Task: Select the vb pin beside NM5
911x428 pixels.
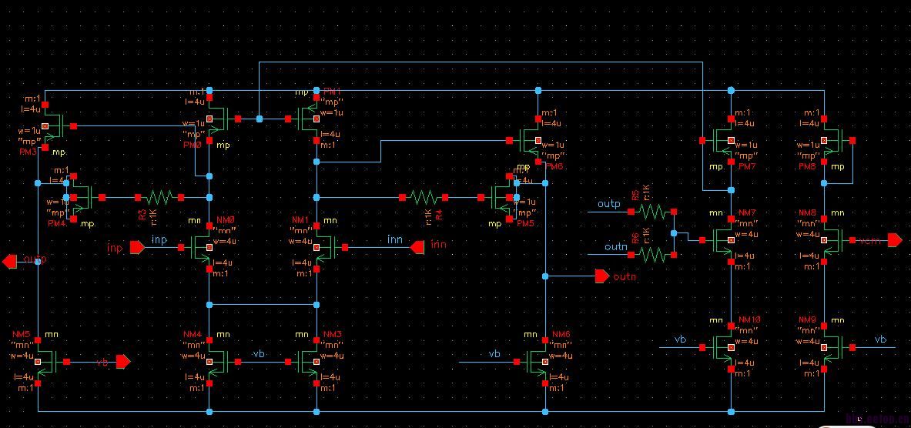Action: pyautogui.click(x=122, y=361)
